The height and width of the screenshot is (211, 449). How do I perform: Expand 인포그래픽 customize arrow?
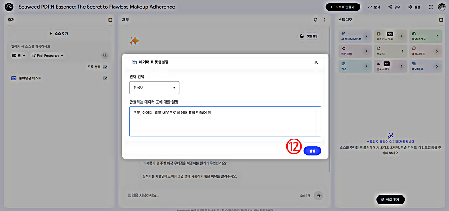pos(402,66)
